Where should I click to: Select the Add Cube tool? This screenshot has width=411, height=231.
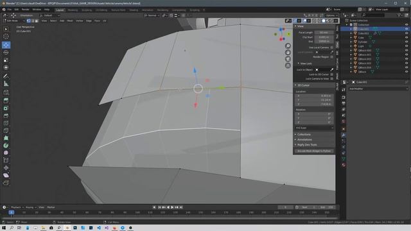coord(6,92)
